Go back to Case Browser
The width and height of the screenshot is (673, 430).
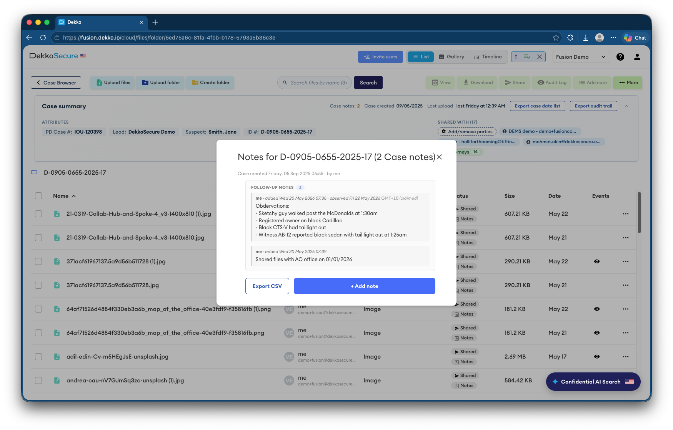tap(56, 83)
